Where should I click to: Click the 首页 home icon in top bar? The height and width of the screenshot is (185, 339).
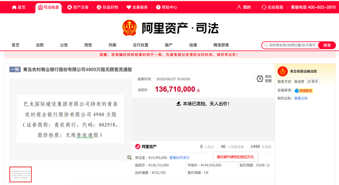coord(14,7)
